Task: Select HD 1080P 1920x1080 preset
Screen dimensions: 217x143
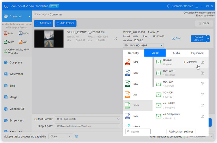Action: [x=181, y=73]
